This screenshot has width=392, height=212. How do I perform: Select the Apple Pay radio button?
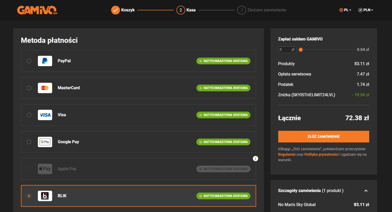(x=29, y=169)
